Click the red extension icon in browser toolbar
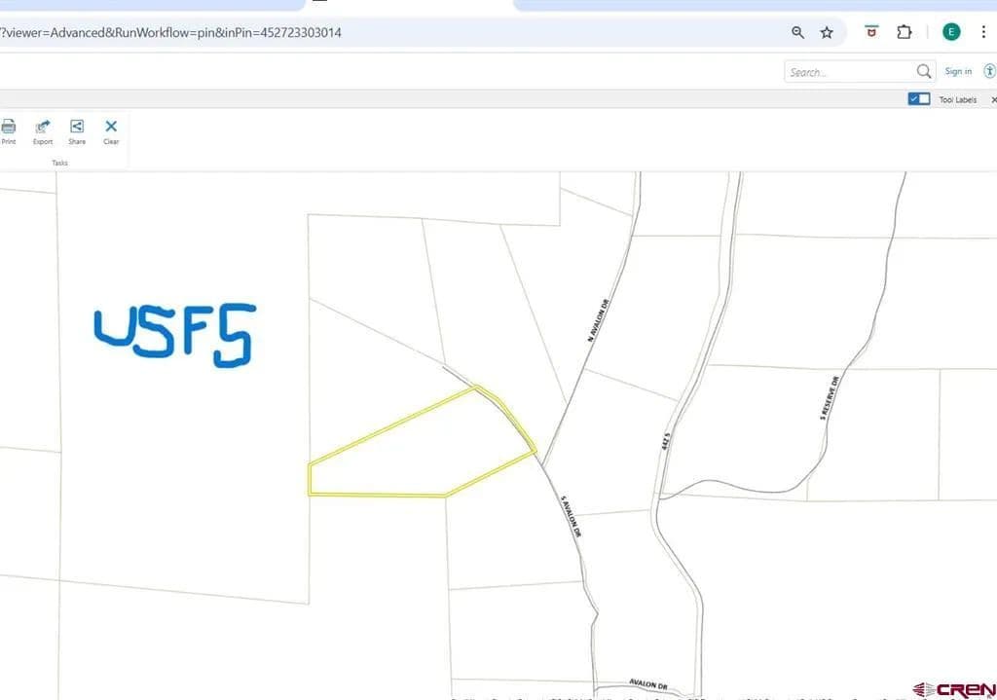 coord(871,32)
